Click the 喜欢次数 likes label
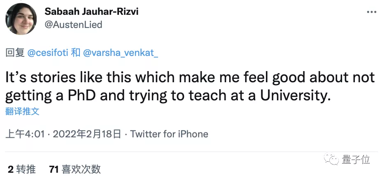Viewport: 382px width, 176px height. point(81,169)
